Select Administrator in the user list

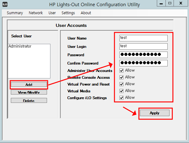click(x=20, y=46)
